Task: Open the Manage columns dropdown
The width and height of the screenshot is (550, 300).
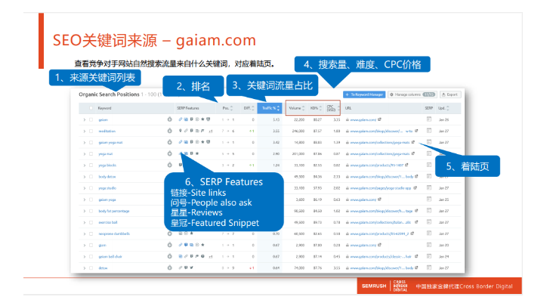Action: click(x=412, y=94)
